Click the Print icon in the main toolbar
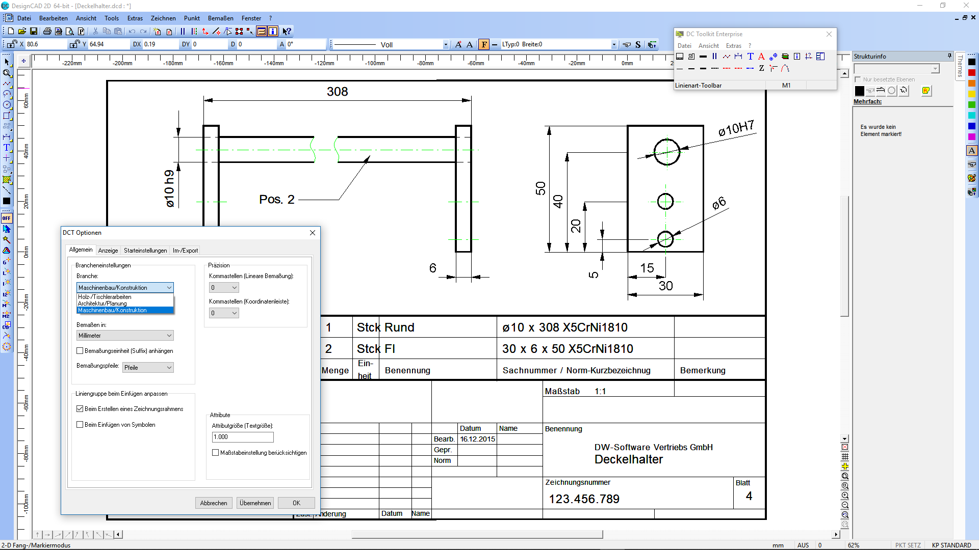The width and height of the screenshot is (979, 550). coord(47,31)
